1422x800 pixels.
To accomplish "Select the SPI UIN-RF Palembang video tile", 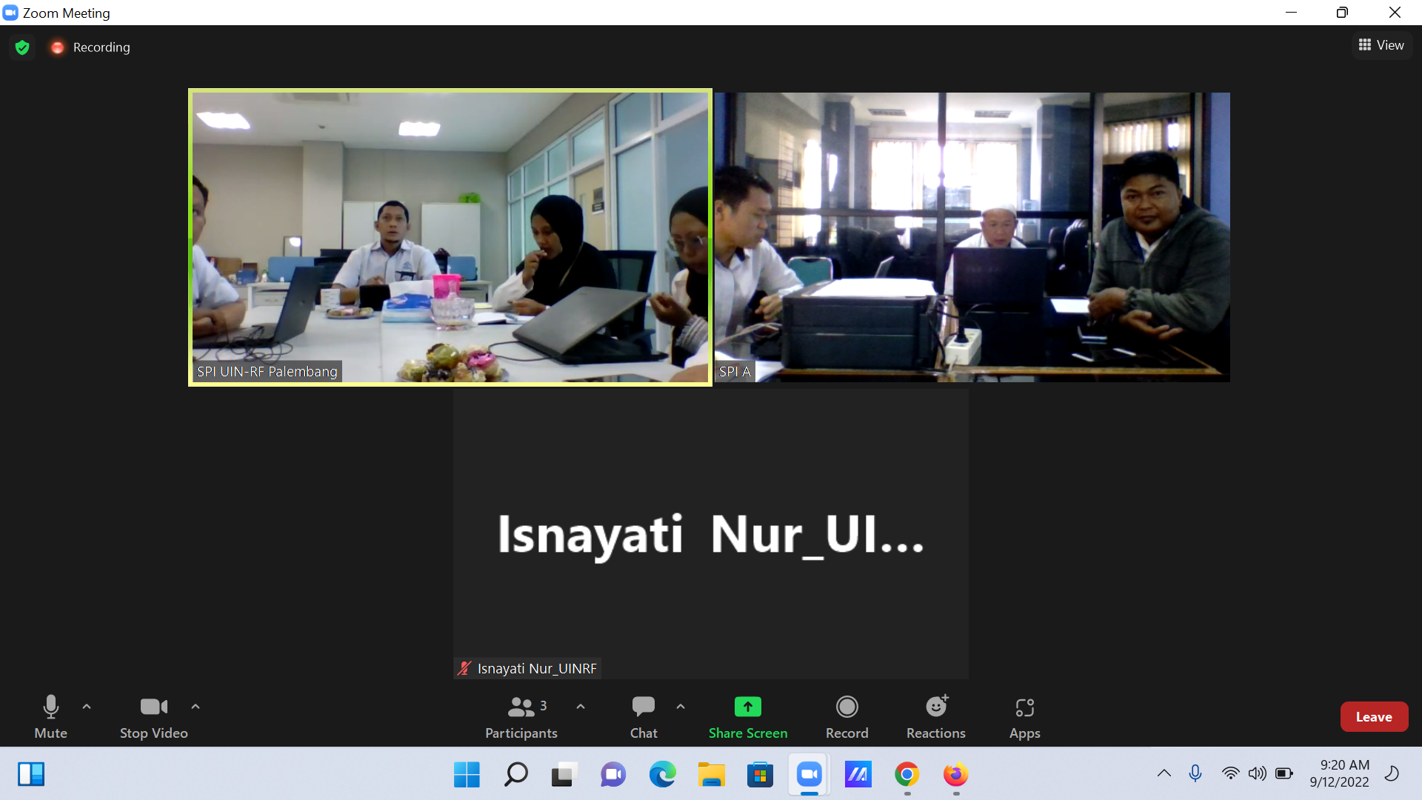I will [450, 237].
